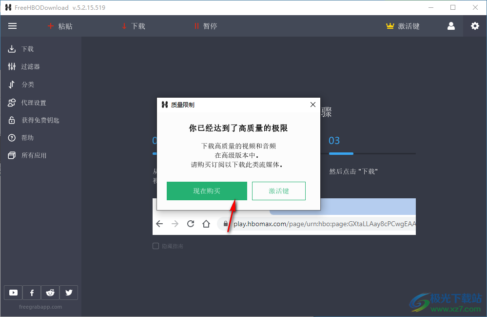Image resolution: width=487 pixels, height=317 pixels.
Task: Click 暂停 in the toolbar
Action: click(x=210, y=26)
